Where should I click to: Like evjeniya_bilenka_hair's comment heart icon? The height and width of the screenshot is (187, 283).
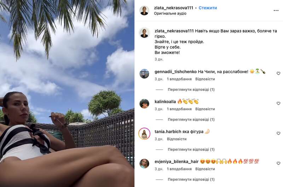pyautogui.click(x=278, y=163)
